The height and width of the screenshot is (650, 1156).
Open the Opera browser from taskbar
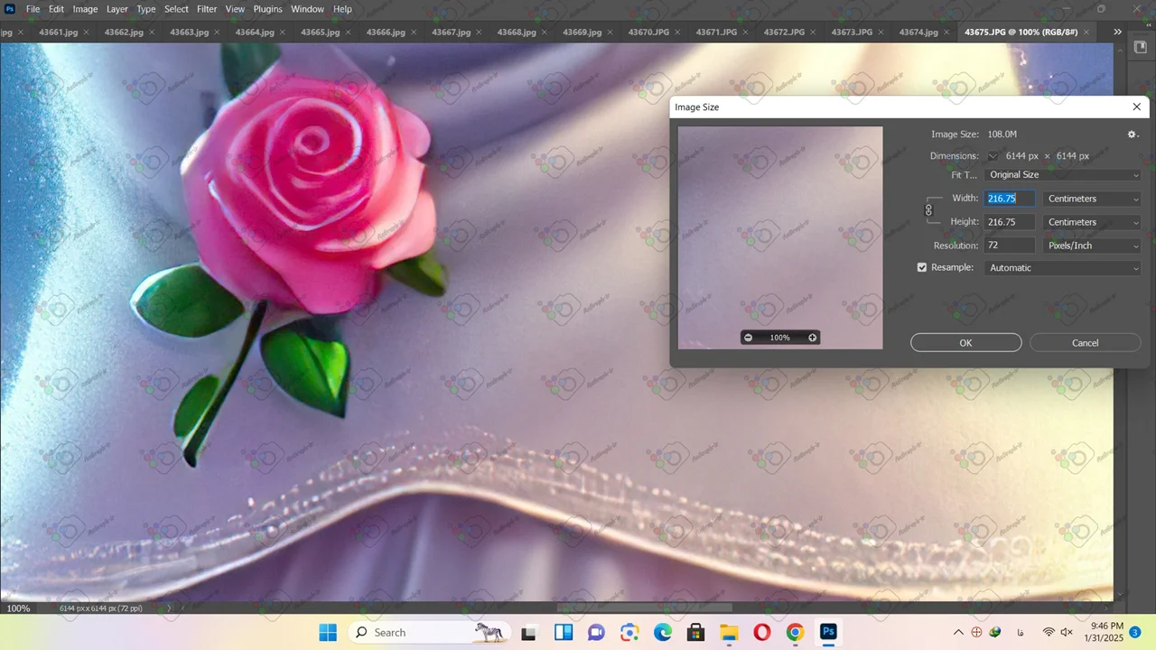(761, 632)
